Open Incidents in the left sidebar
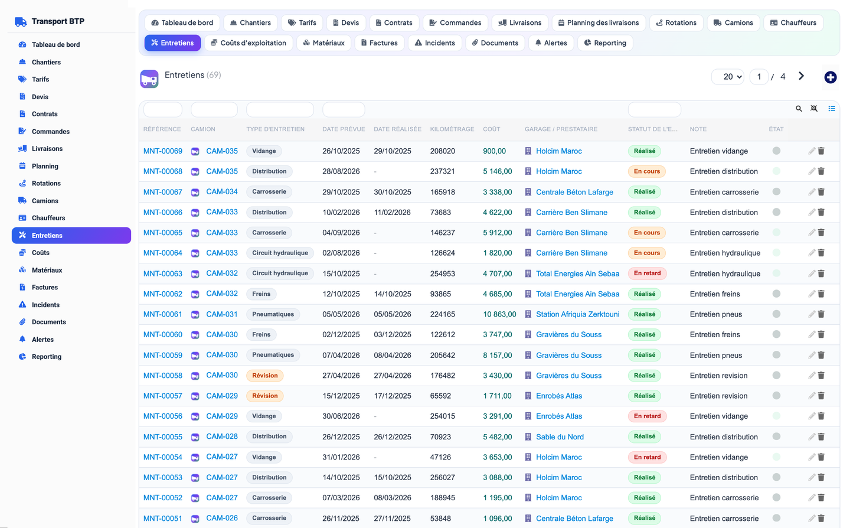This screenshot has width=853, height=528. (x=45, y=305)
